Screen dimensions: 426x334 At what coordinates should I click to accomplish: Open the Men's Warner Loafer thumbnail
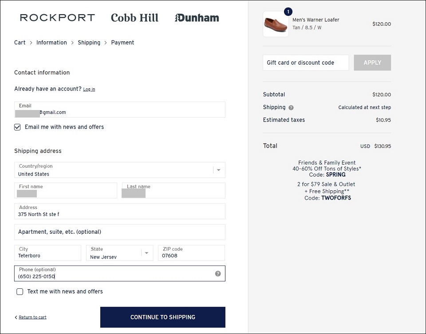[x=276, y=24]
